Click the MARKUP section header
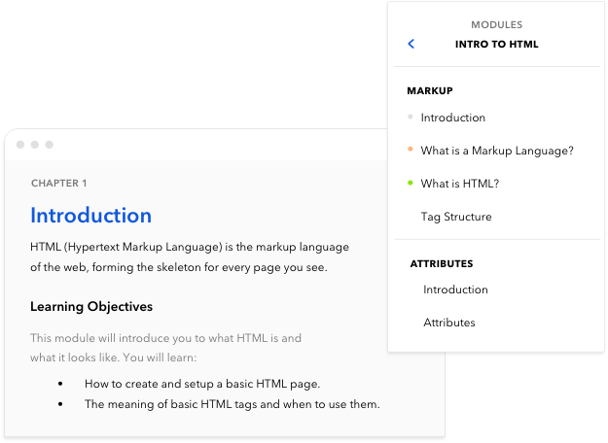Screen dimensions: 608x443 (430, 90)
